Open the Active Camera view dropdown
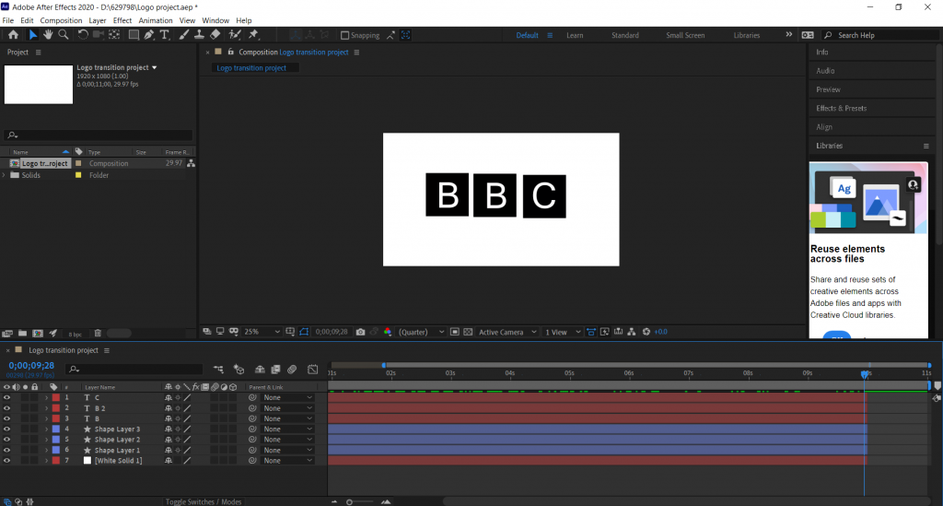This screenshot has width=943, height=506. [506, 332]
